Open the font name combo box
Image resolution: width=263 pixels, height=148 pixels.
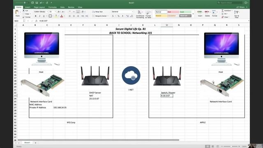click(x=41, y=12)
